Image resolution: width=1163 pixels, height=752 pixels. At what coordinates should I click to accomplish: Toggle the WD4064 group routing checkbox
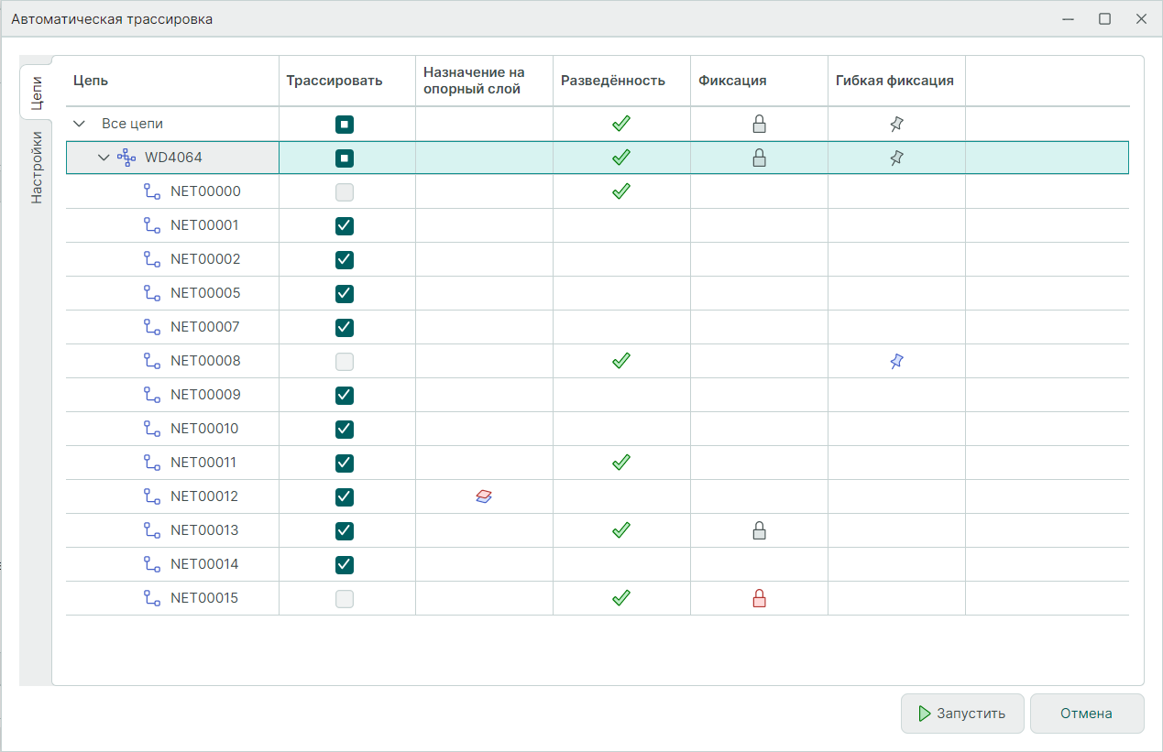[345, 158]
